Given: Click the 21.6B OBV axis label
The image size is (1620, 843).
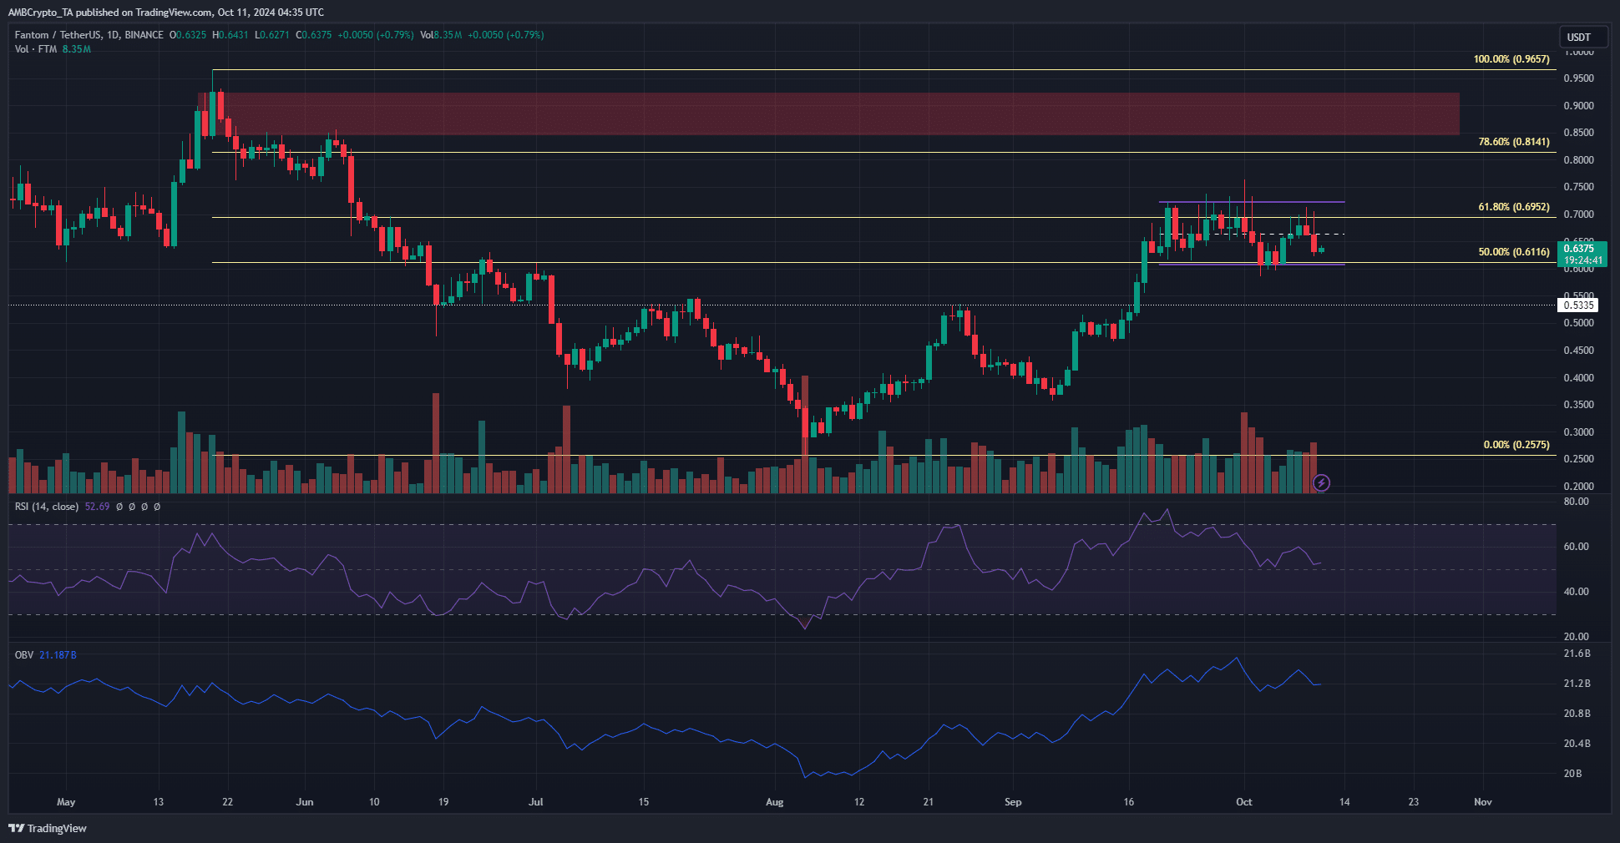Looking at the screenshot, I should [1577, 654].
